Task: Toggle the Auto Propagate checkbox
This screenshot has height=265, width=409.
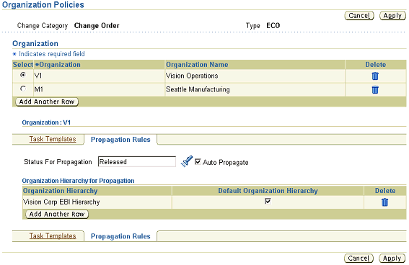Action: pos(198,161)
